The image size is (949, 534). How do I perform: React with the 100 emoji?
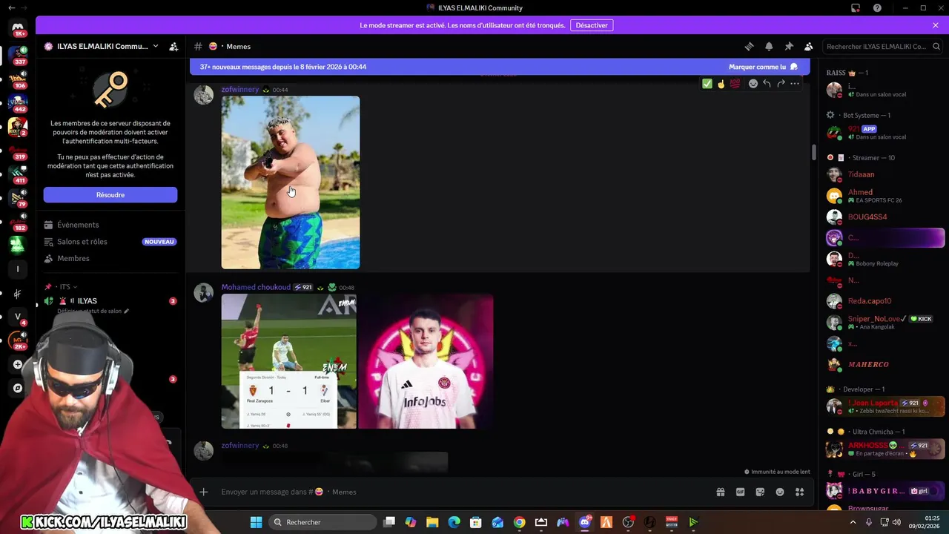[735, 84]
